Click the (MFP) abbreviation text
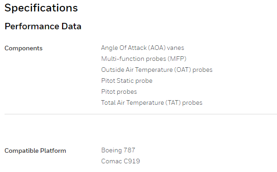Screen dimensions: 277x172 [x=177, y=59]
